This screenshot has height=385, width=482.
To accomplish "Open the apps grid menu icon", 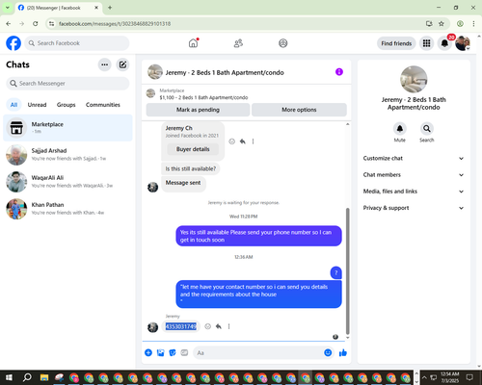I will point(426,43).
